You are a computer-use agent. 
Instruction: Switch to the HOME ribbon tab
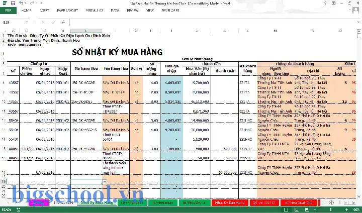click(26, 11)
